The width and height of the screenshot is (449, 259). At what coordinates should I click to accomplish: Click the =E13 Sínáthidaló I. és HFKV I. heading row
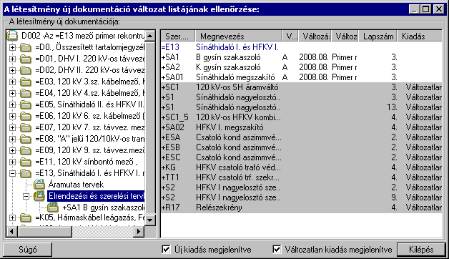(301, 47)
